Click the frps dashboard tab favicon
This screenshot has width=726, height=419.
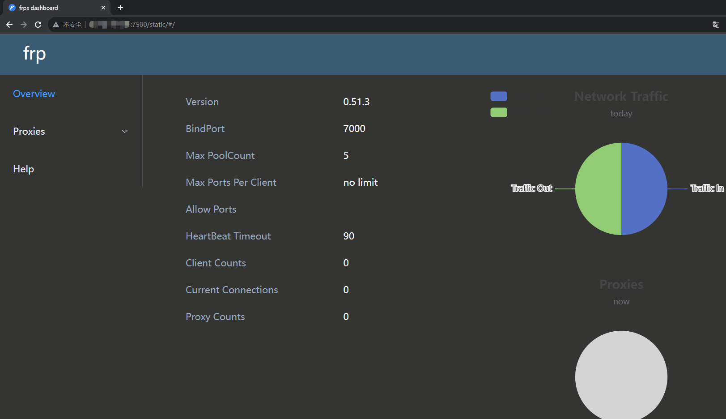coord(12,8)
